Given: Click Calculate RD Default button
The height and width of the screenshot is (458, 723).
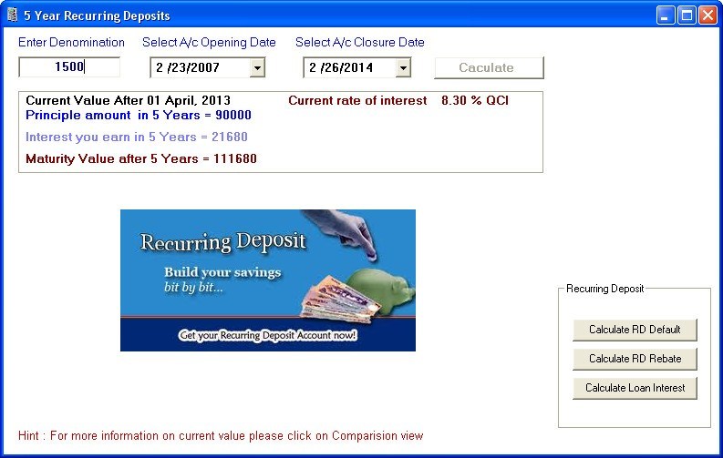Looking at the screenshot, I should click(634, 330).
